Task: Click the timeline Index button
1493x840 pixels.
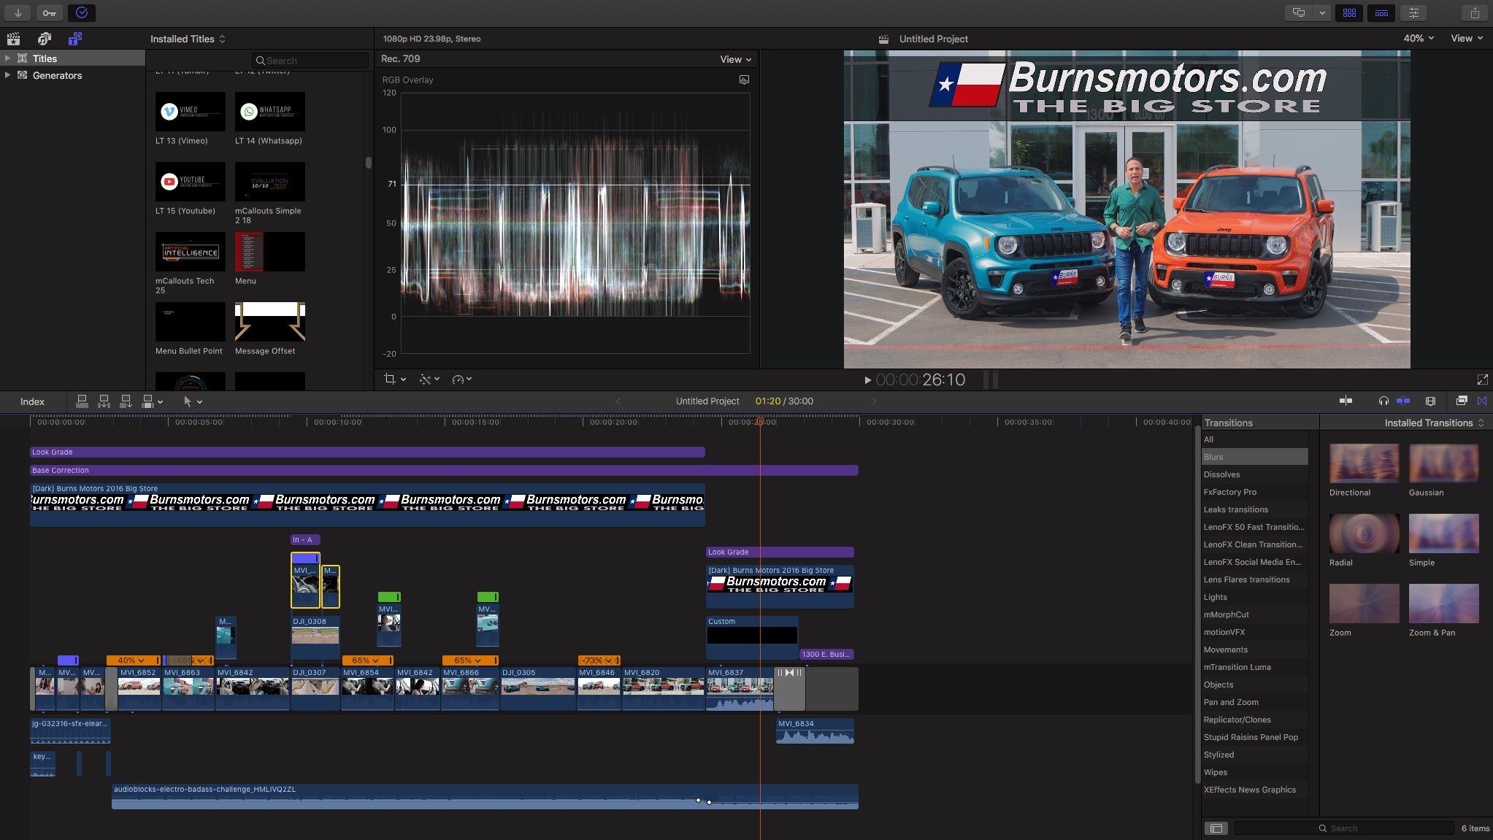Action: tap(32, 401)
